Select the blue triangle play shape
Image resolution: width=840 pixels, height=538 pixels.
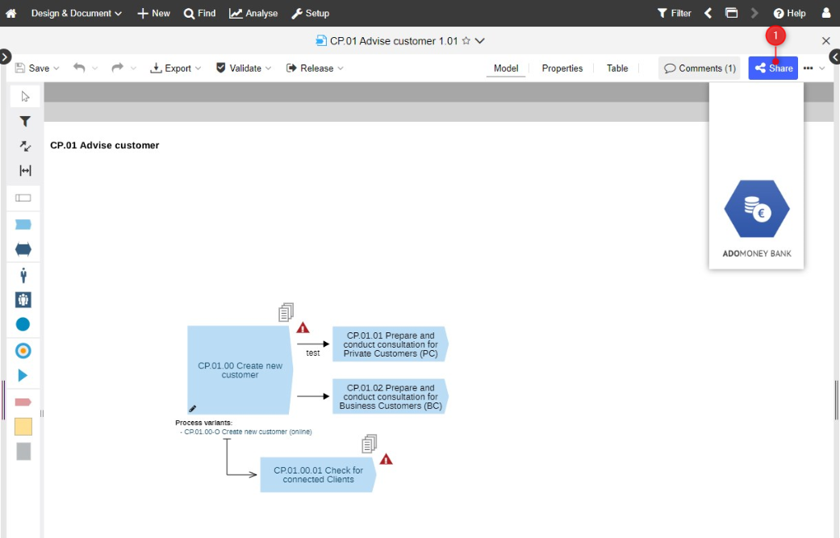point(23,375)
